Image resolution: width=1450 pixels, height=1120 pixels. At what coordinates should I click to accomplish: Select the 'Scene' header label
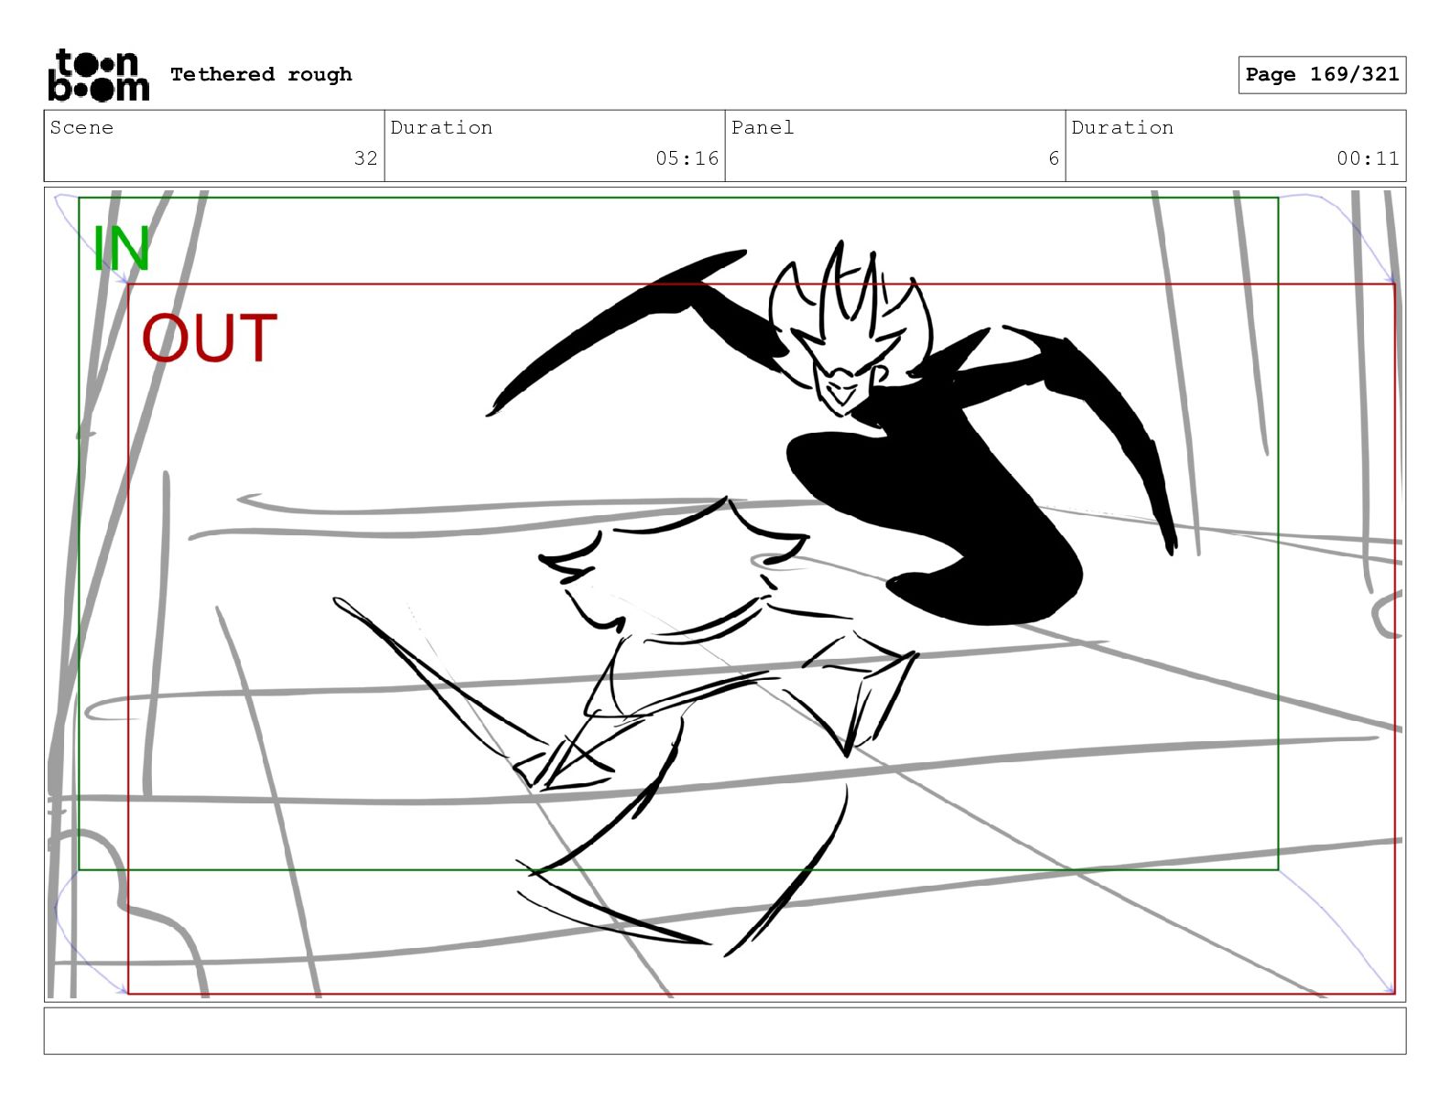point(81,127)
